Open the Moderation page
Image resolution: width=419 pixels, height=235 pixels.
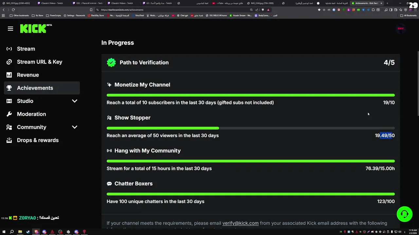(31, 114)
